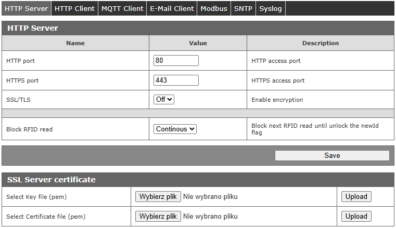This screenshot has height=228, width=396.
Task: Choose a Key file with Wybierz plik
Action: click(x=158, y=197)
